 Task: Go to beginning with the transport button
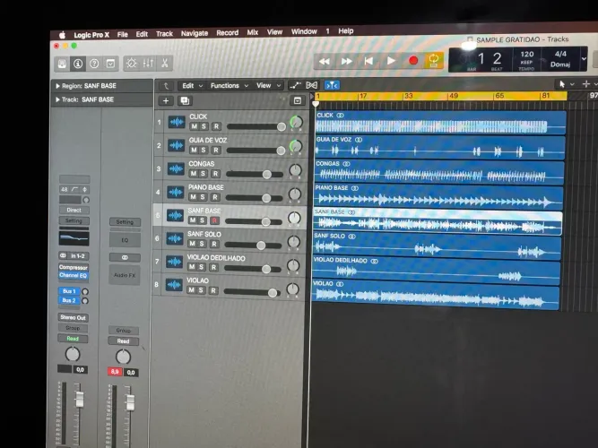pos(368,61)
